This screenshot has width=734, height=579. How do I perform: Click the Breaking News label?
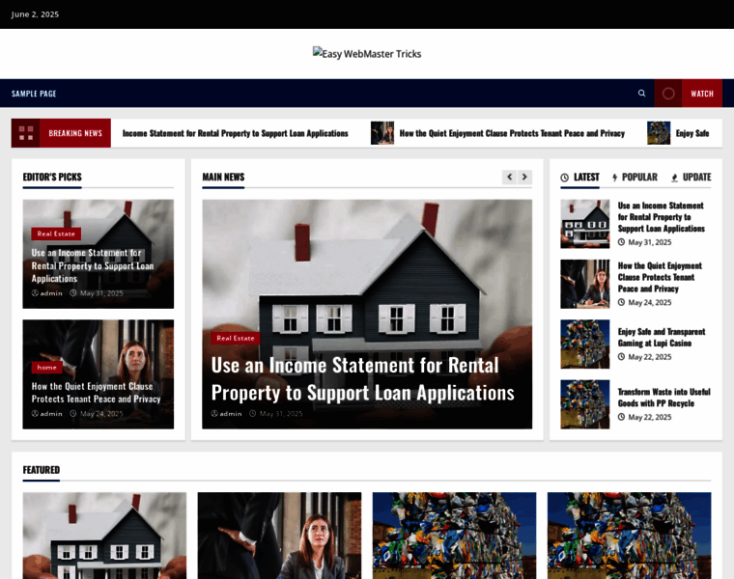(75, 133)
